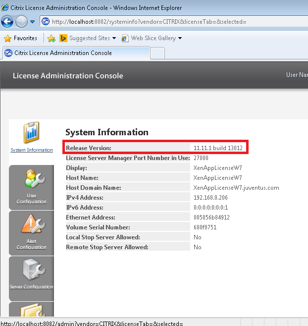This screenshot has width=308, height=326.
Task: Open the recent pages dropdown arrow
Action: pyautogui.click(x=32, y=22)
